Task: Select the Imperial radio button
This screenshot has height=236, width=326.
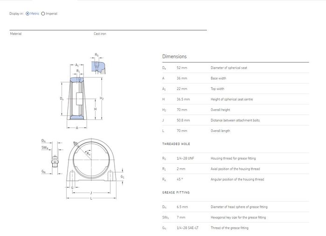Action: click(43, 14)
